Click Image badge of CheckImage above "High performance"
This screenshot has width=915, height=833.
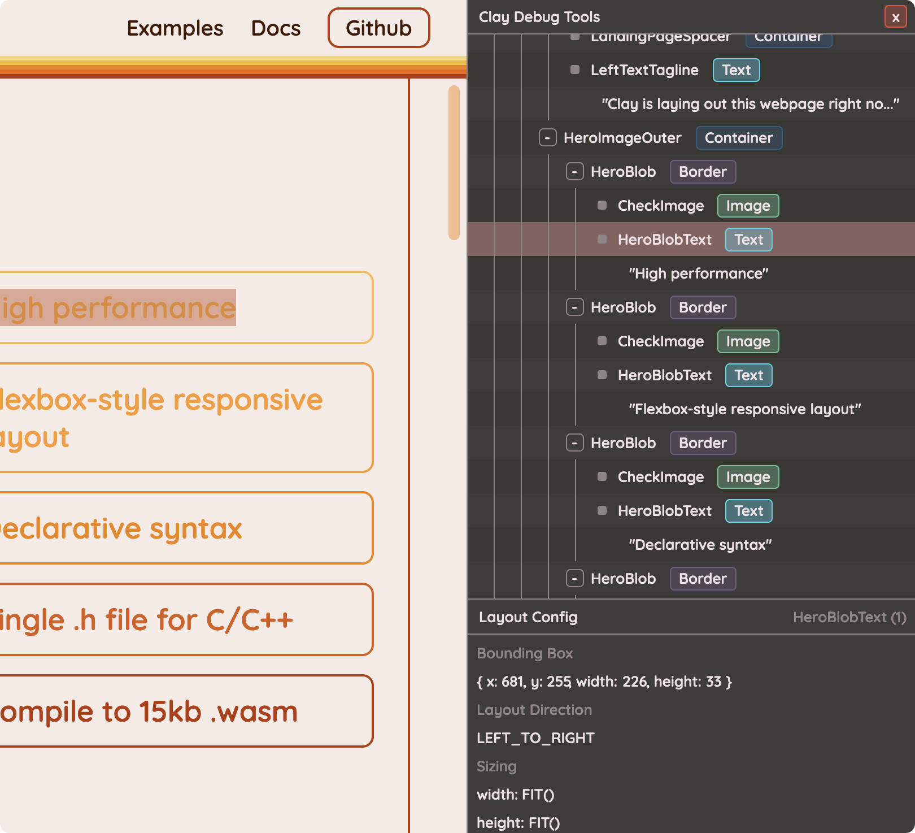click(748, 206)
